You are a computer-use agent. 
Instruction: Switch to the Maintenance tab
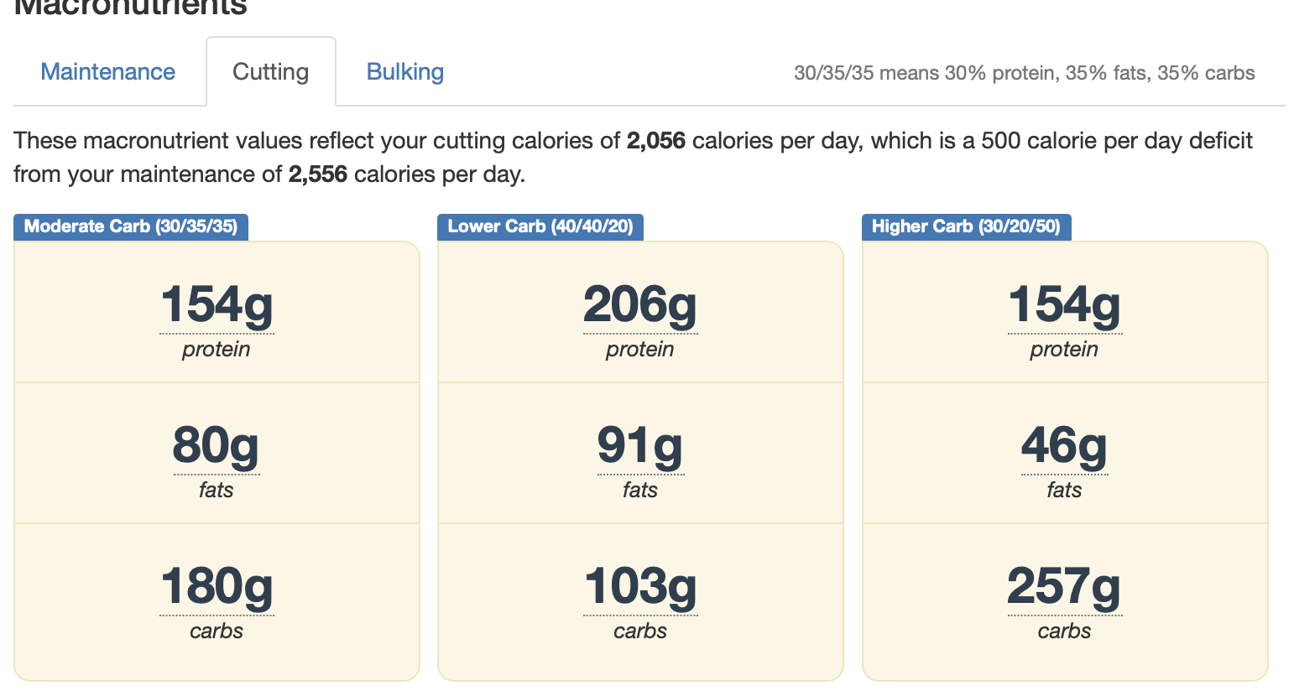[108, 72]
